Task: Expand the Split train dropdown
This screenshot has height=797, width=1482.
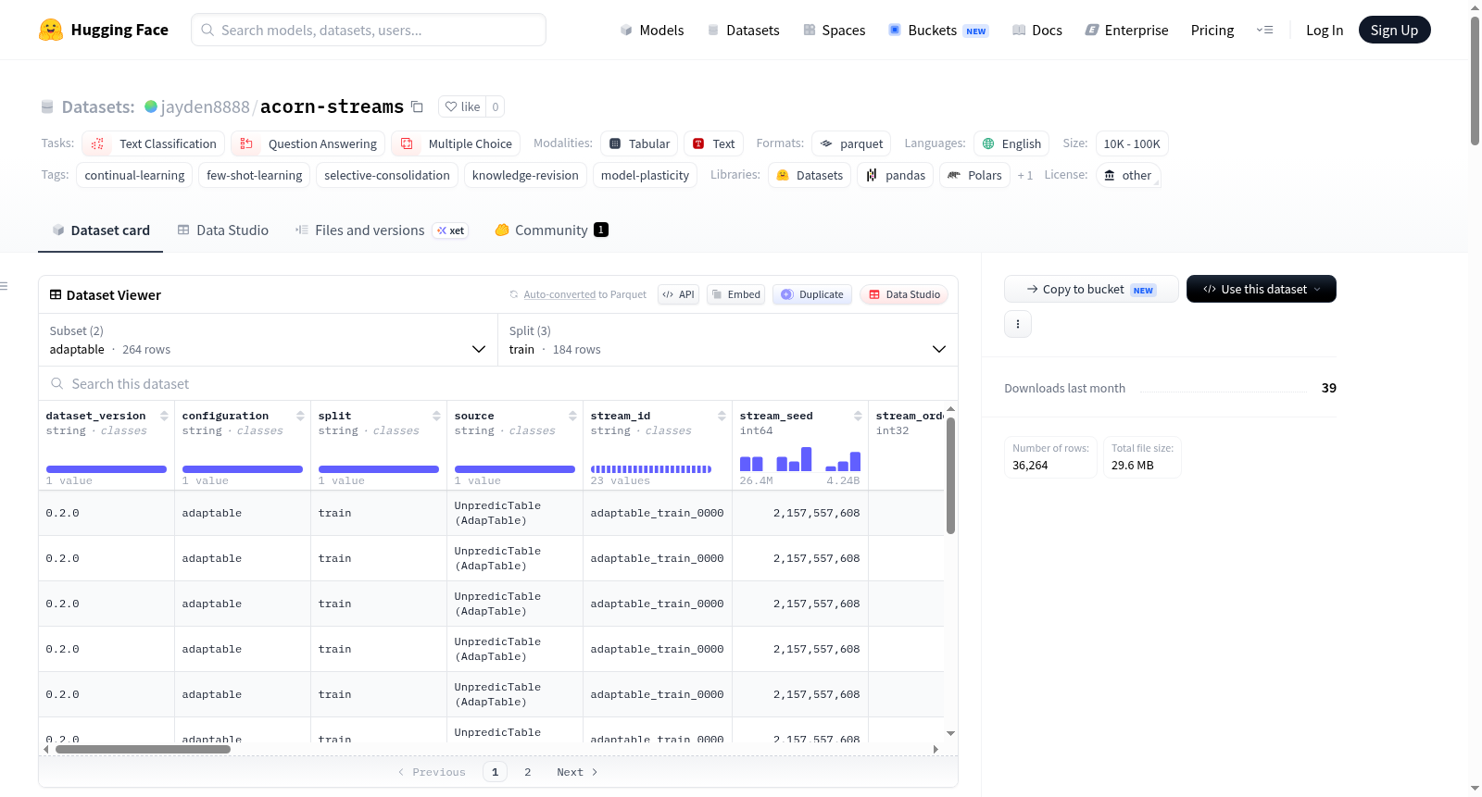Action: (x=728, y=340)
